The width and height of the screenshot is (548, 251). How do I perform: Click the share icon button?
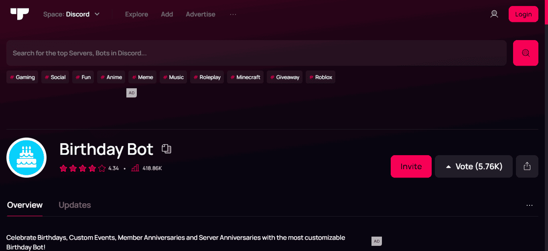527,166
